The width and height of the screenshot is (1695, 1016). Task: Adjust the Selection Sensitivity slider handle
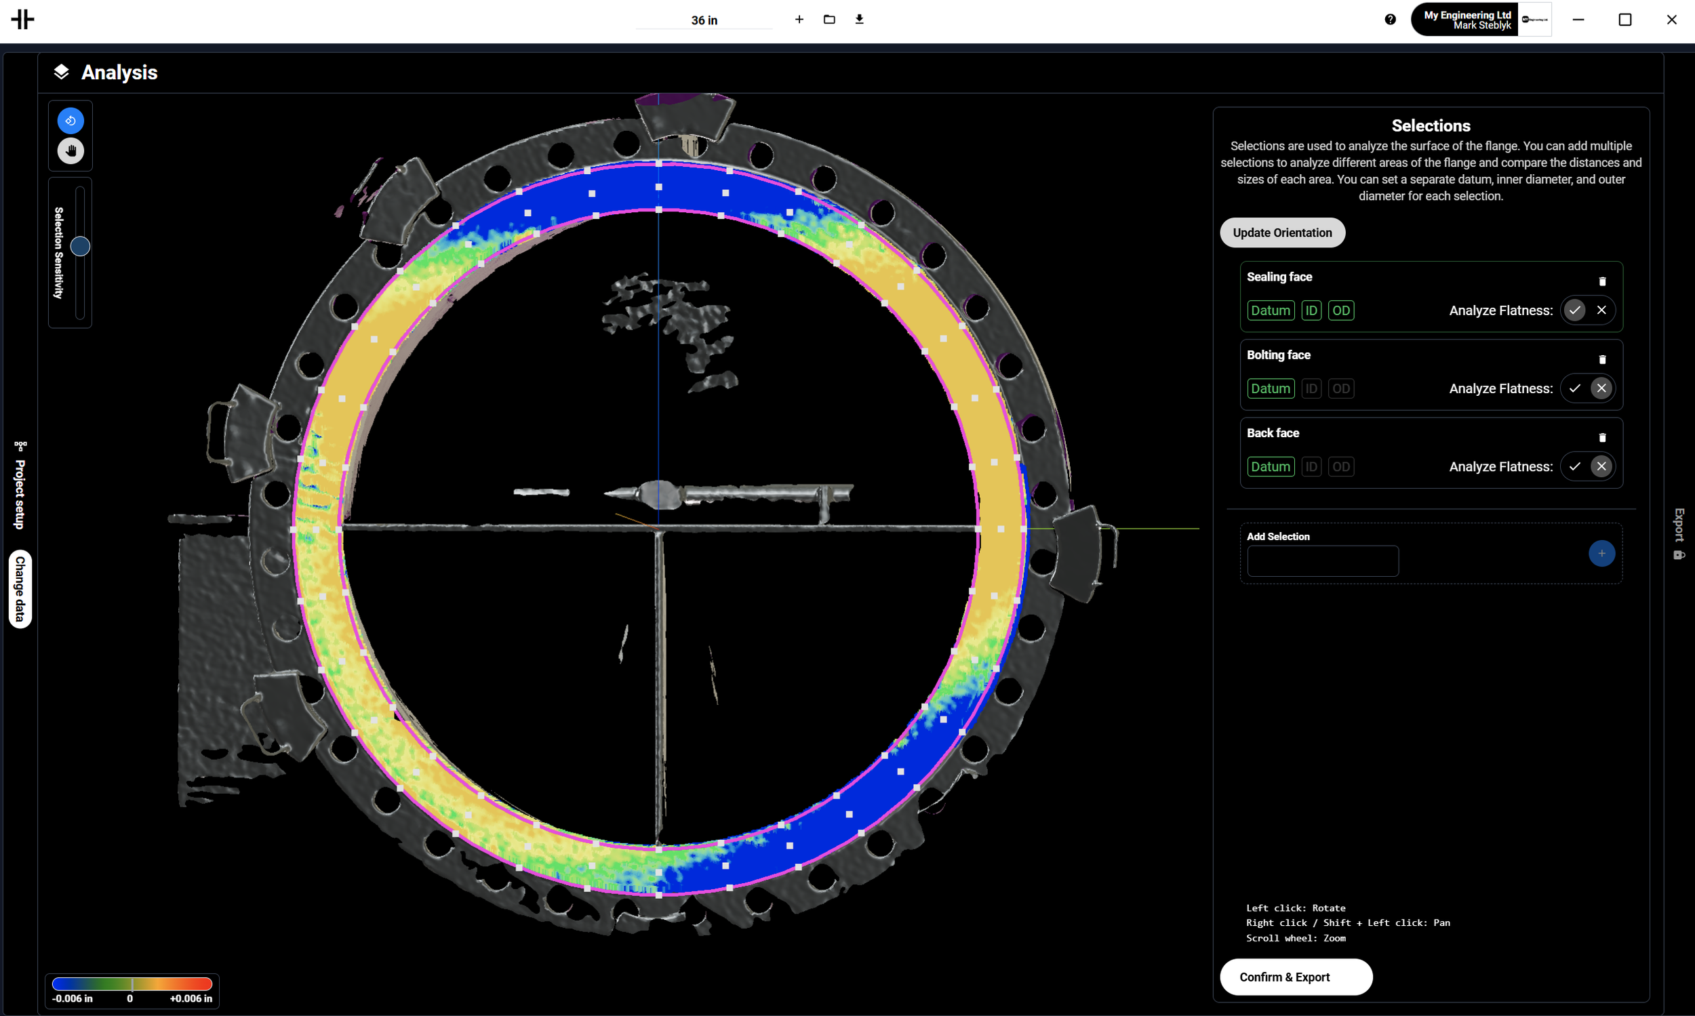80,247
